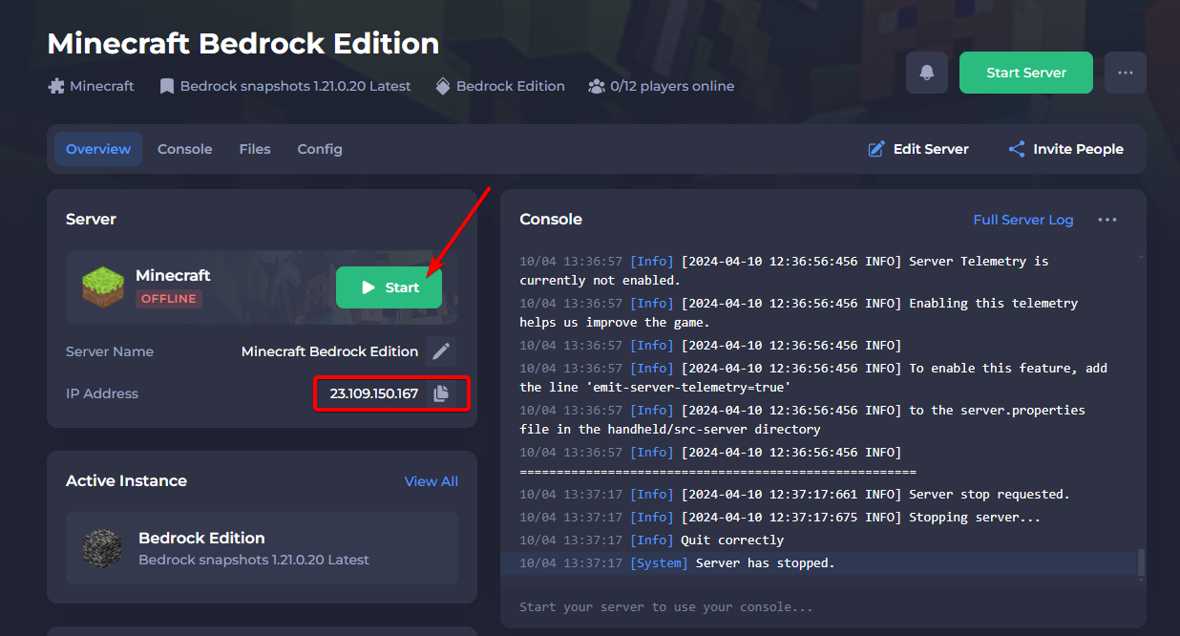Copy the server IP address
The height and width of the screenshot is (636, 1180).
(440, 393)
